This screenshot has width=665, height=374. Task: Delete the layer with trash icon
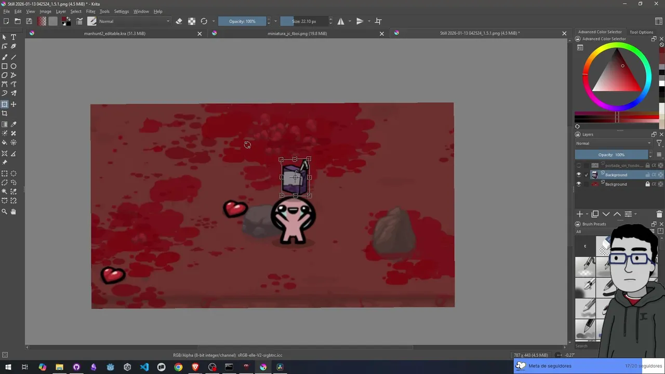point(659,214)
